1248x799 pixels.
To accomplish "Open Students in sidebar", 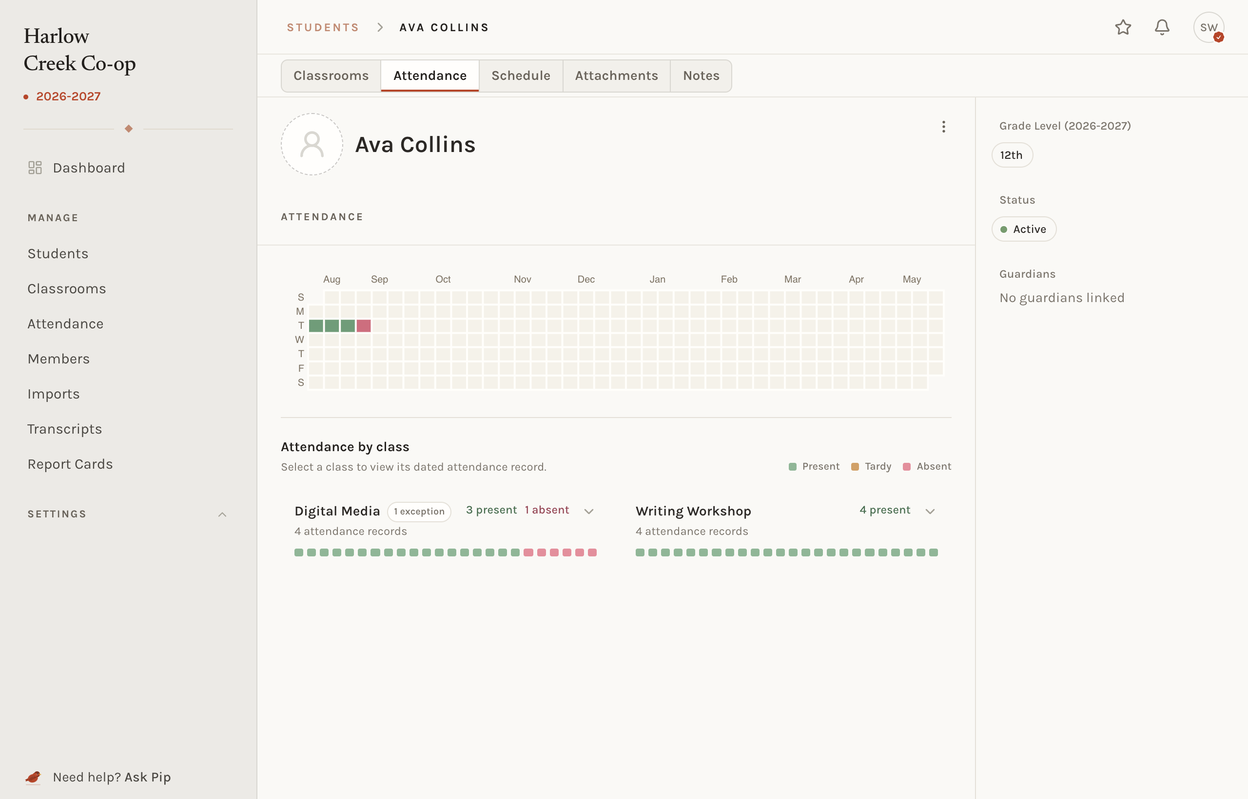I will [x=58, y=254].
